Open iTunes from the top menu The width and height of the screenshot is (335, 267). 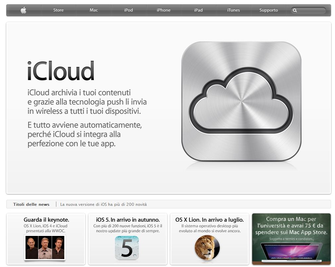[x=234, y=10]
